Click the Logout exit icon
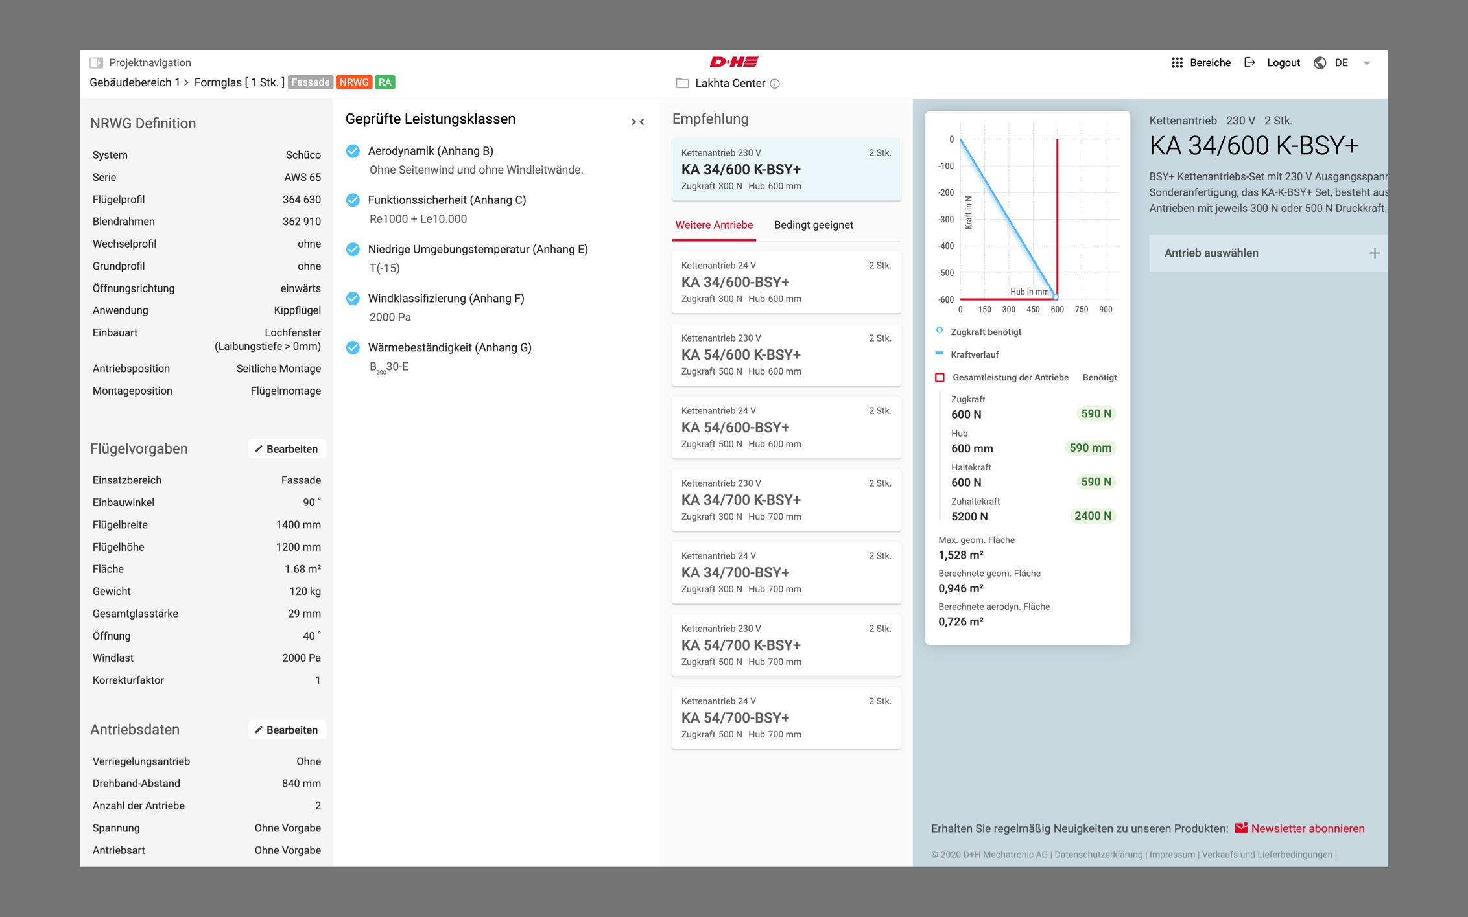1468x917 pixels. click(1249, 63)
